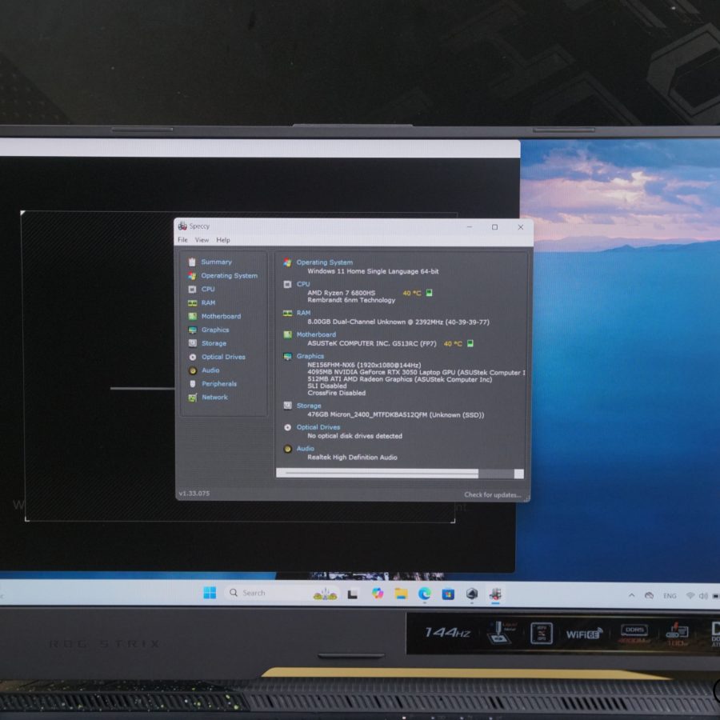Minimize the Speccy window
720x720 pixels.
[x=470, y=227]
